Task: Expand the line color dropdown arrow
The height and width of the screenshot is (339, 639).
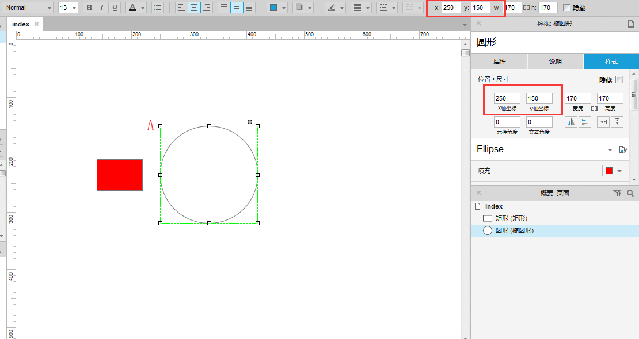Action: [342, 7]
